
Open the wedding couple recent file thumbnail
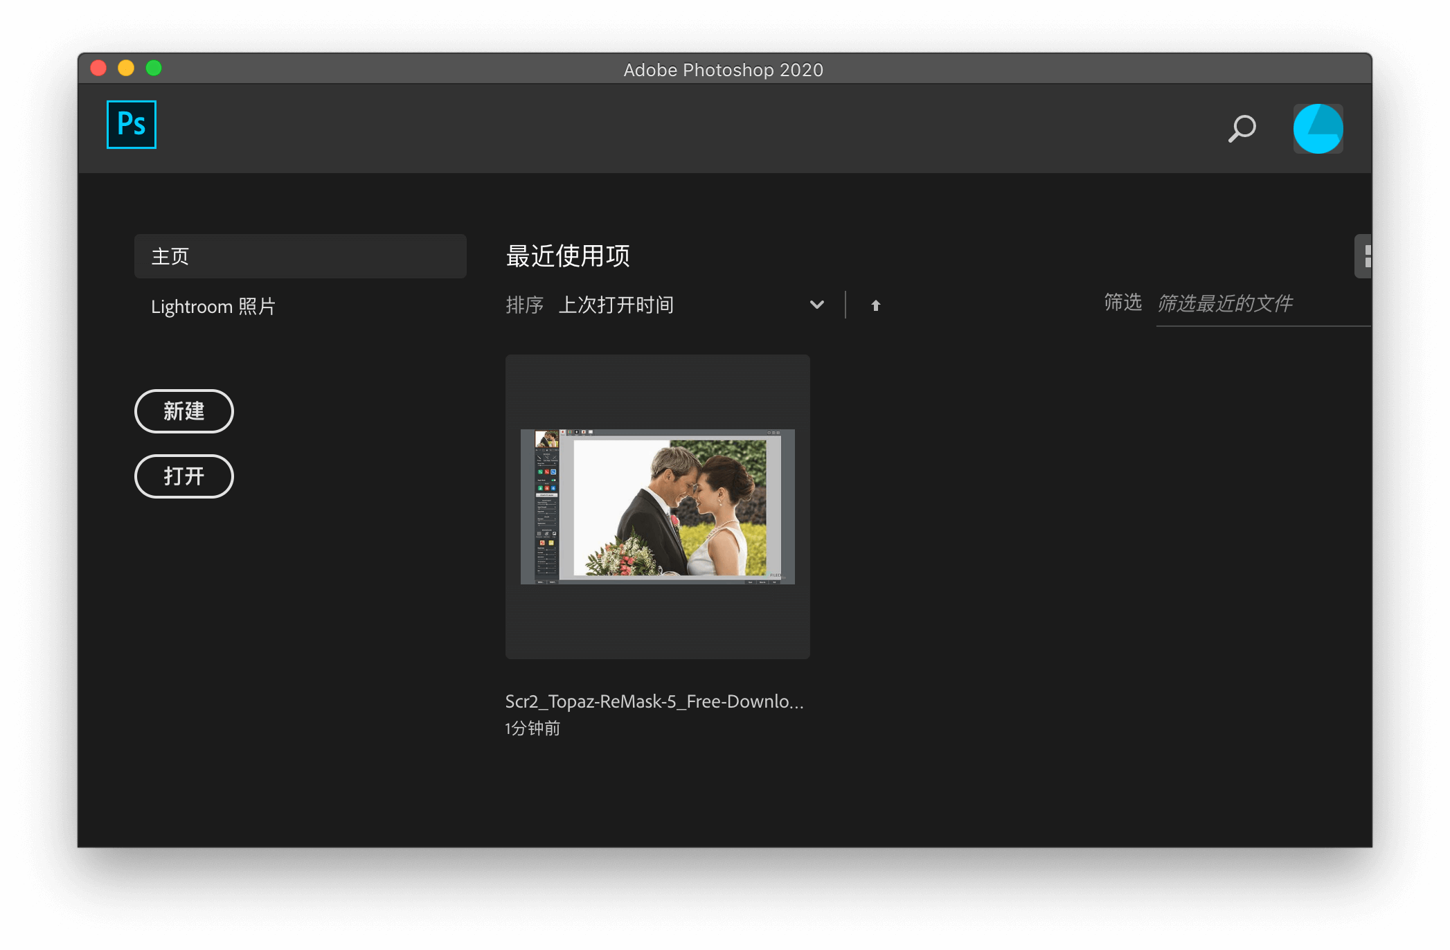tap(657, 506)
